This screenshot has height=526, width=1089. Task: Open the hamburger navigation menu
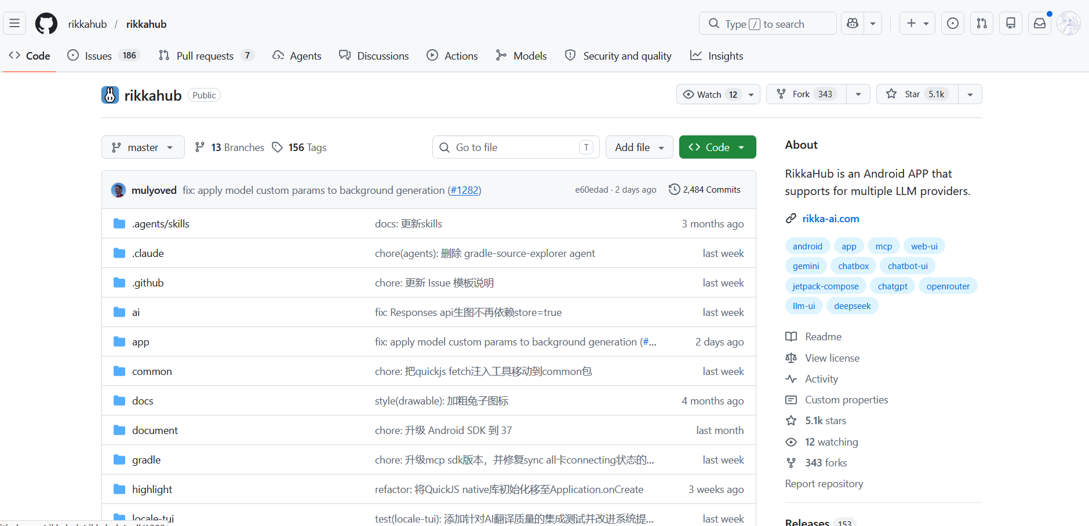[14, 24]
